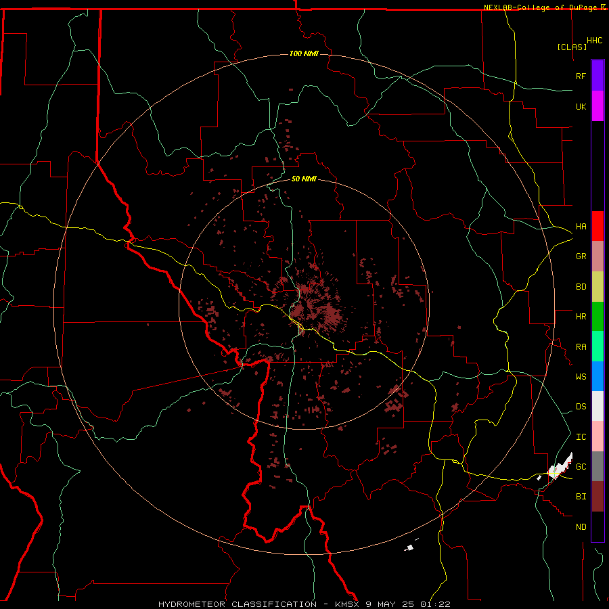
Task: Click the ND legend label
Action: click(581, 527)
